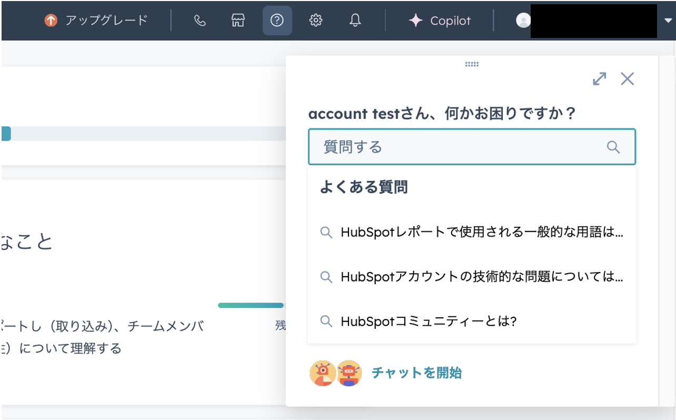676x420 pixels.
Task: Focus the 質問する search field
Action: tap(472, 147)
